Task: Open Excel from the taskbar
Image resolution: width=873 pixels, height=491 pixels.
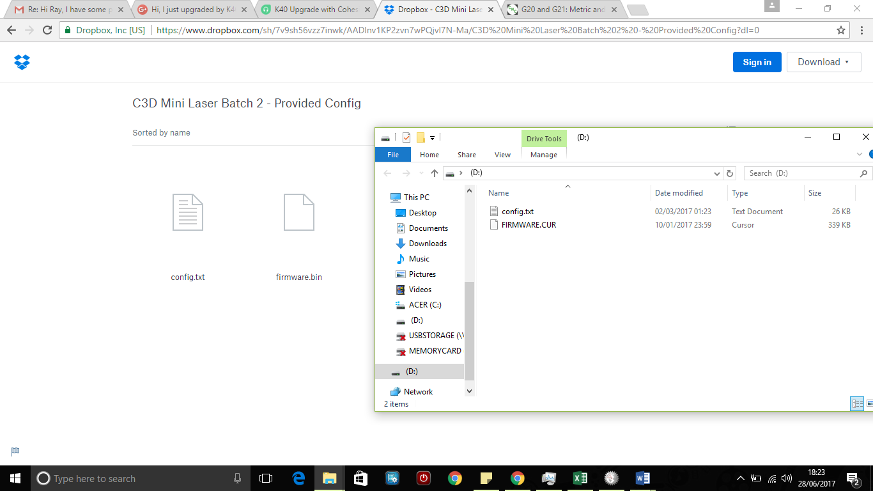Action: [580, 478]
